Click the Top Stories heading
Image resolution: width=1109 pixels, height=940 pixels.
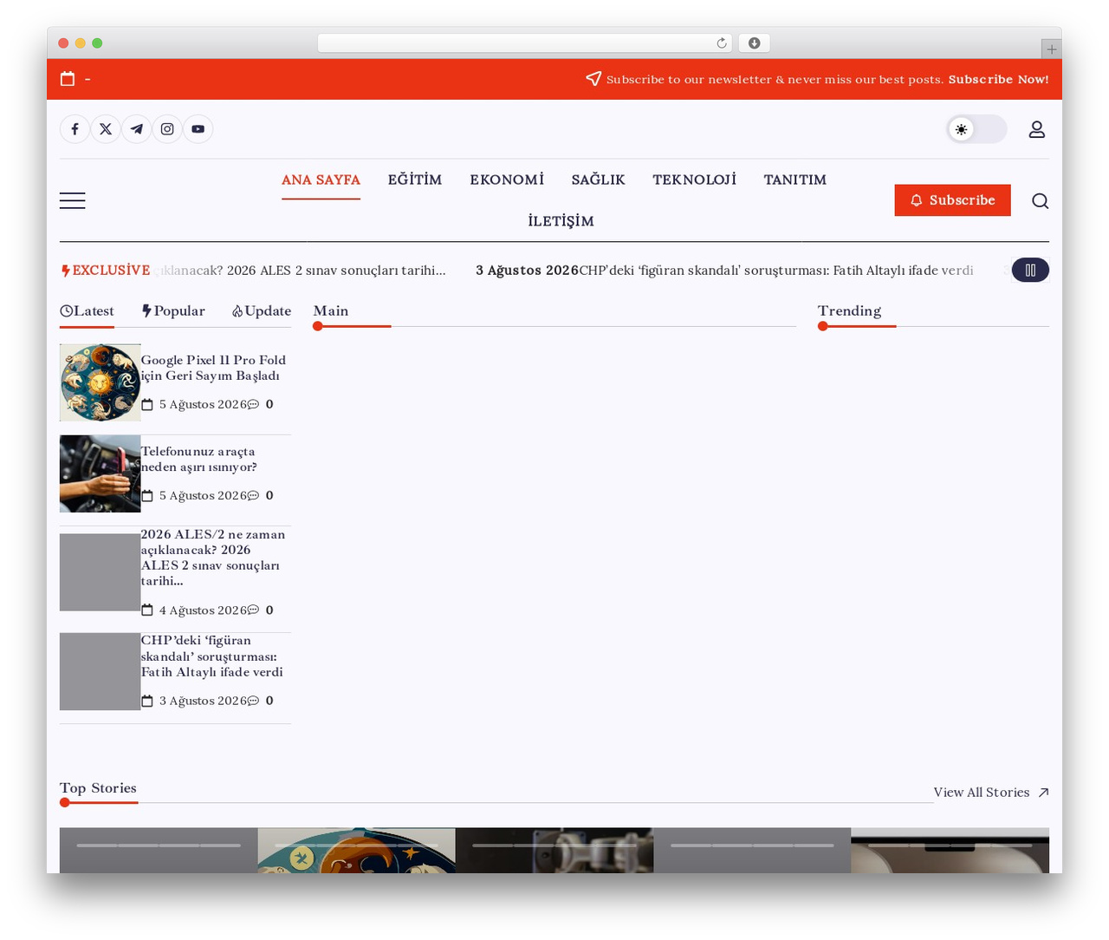(98, 787)
